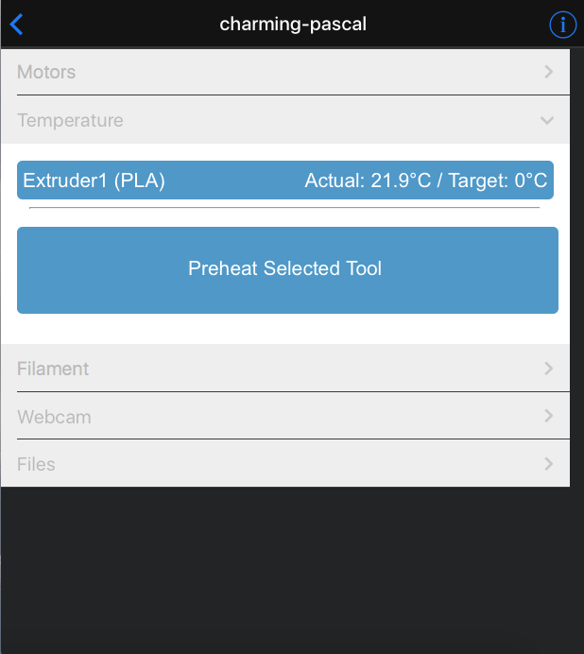Click the Target 0°C temperature value
Viewport: 584px width, 654px height.
[498, 181]
